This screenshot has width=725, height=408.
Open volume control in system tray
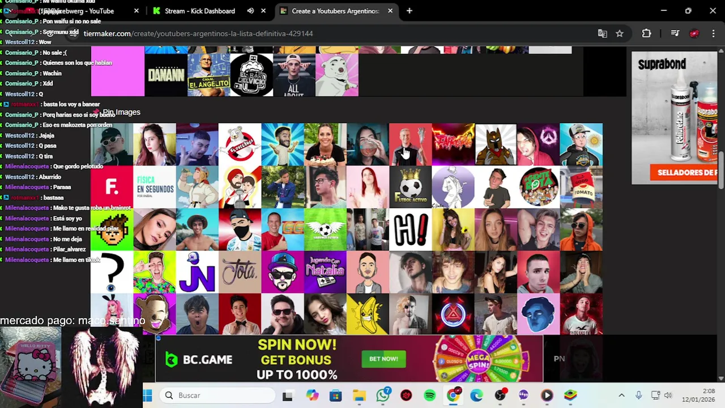point(668,396)
